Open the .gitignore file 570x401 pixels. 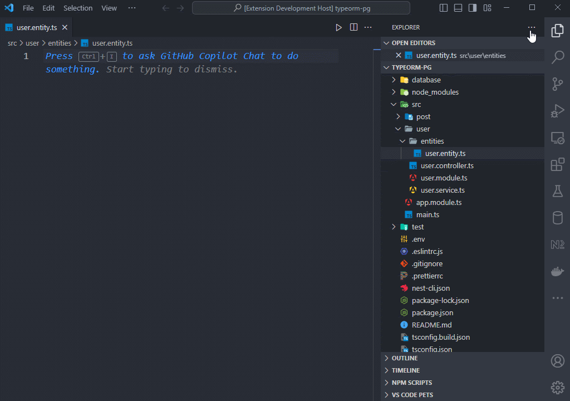463,264
